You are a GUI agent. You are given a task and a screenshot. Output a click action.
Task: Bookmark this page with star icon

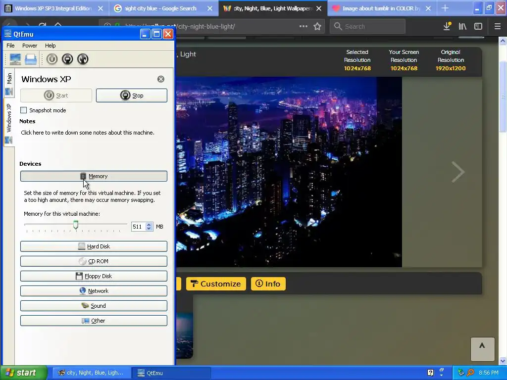(317, 27)
